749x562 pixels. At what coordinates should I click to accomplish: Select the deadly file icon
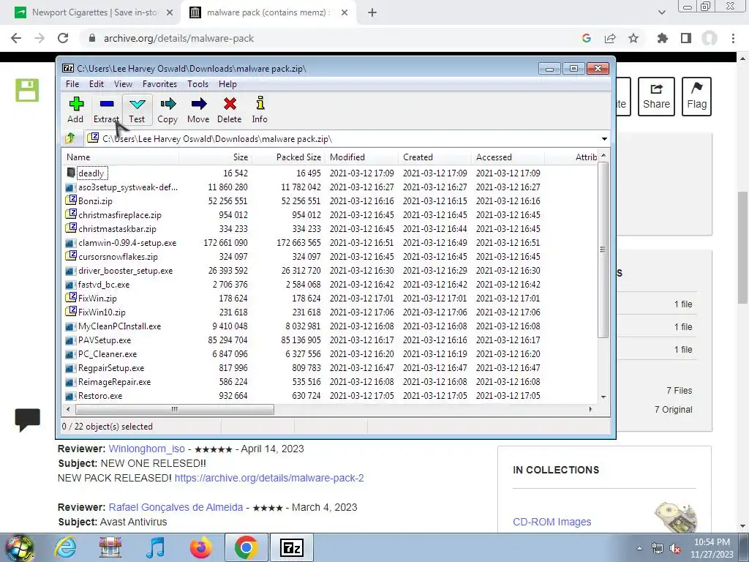click(71, 173)
